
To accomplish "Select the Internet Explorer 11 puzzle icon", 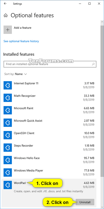I will (x=8, y=85).
